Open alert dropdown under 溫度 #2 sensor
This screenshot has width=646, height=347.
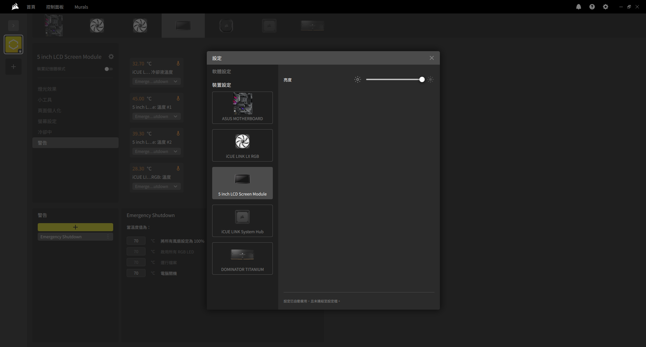(156, 151)
